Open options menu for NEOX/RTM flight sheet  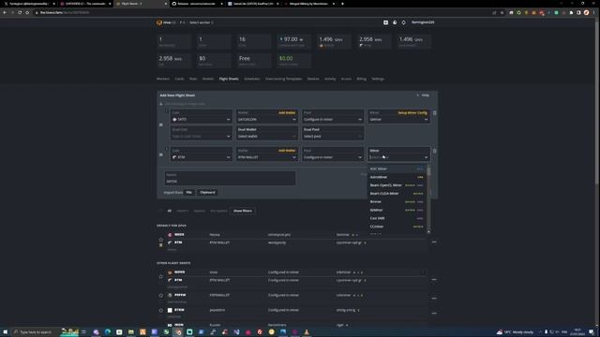(434, 242)
